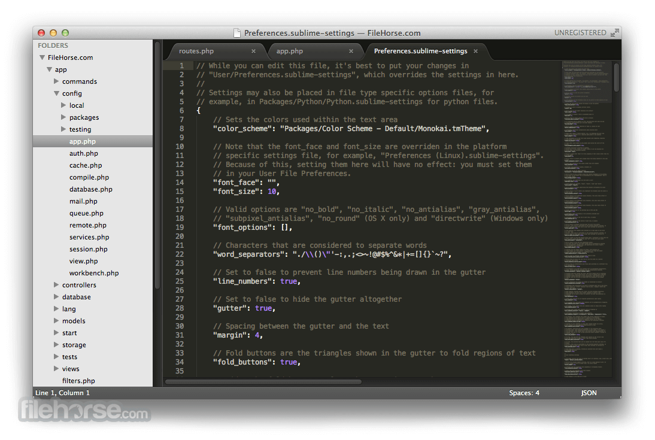Collapse the config folder
Viewport: 655px width, 440px height.
pos(56,93)
